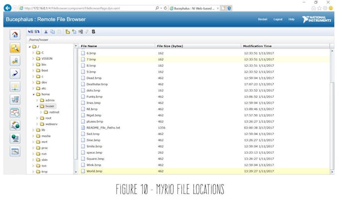Image resolution: width=339 pixels, height=198 pixels.
Task: Click the /home/lvuser path bar
Action: click(x=180, y=40)
